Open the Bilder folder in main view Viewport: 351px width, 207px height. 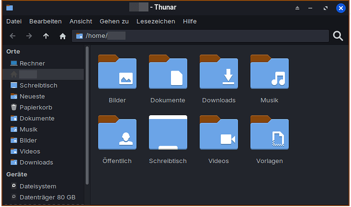point(118,79)
